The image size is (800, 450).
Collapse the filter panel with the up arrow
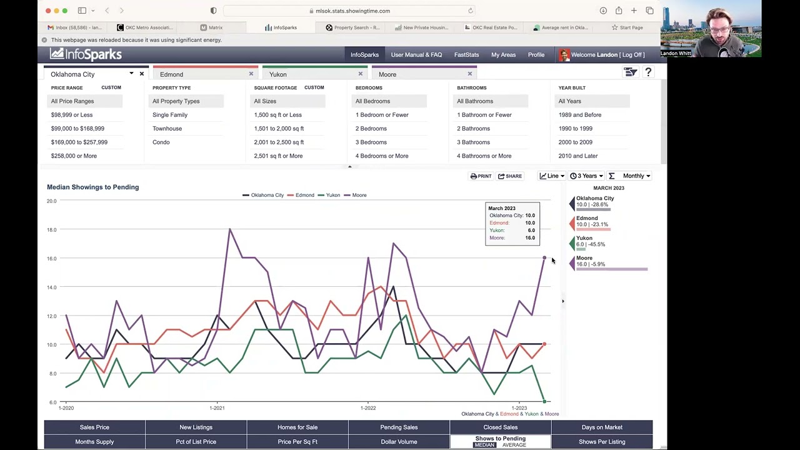pos(350,167)
